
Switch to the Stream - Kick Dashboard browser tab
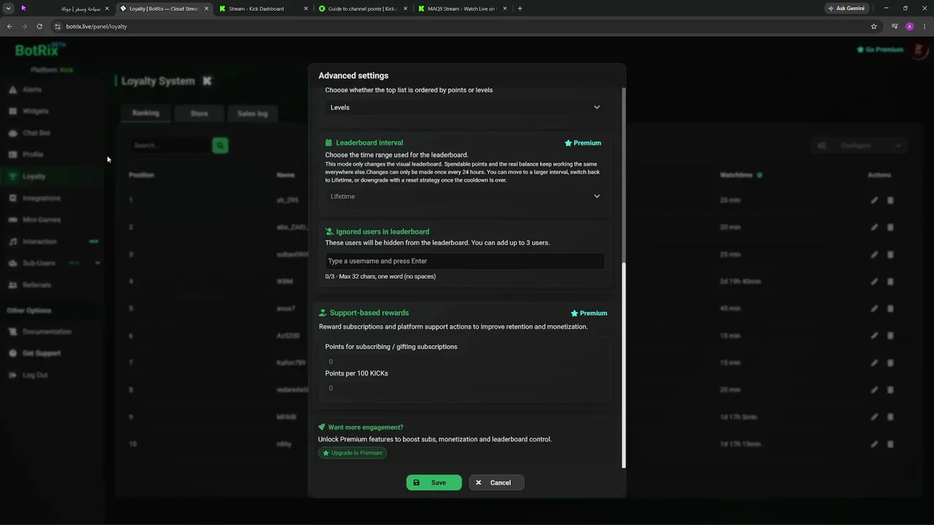pyautogui.click(x=261, y=9)
